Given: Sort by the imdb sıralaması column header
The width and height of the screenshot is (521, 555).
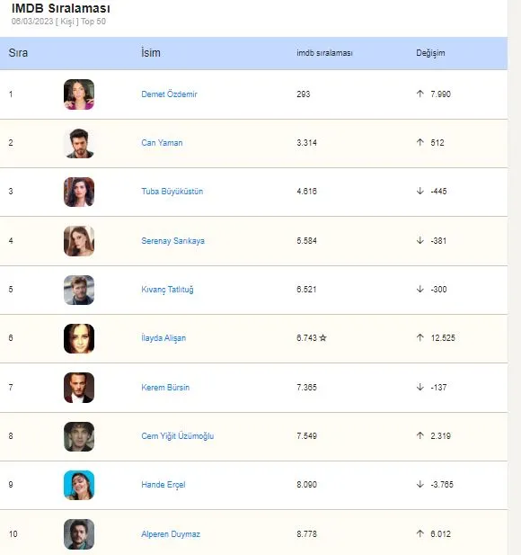Looking at the screenshot, I should pyautogui.click(x=324, y=53).
